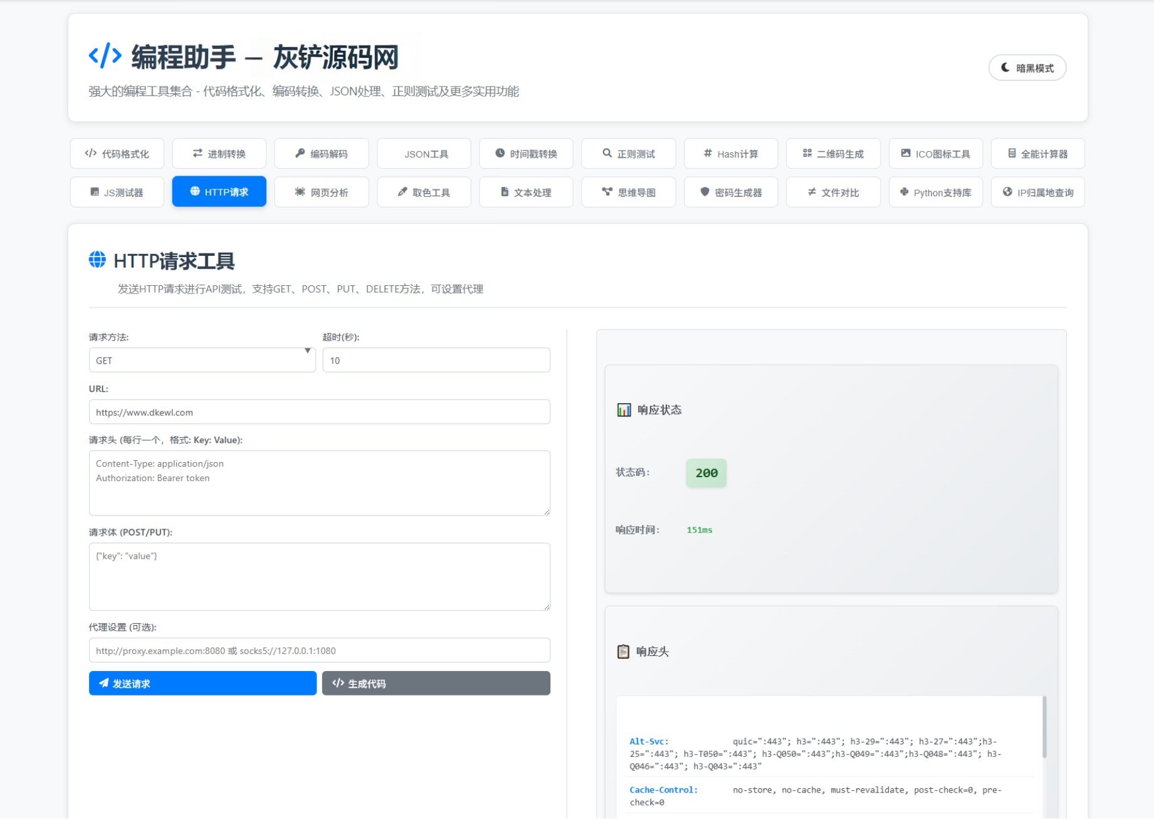
Task: Click the terminal icon on JS测试器
Action: (95, 192)
